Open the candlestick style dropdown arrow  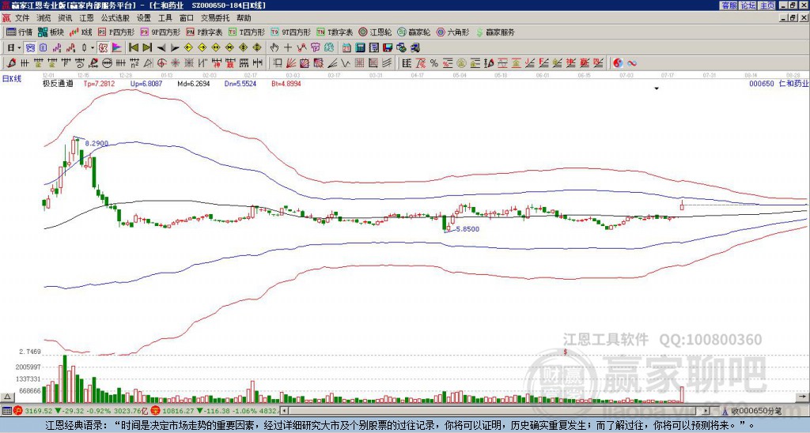coord(93,48)
